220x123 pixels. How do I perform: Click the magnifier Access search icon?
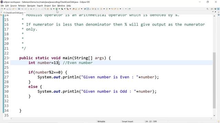(x=208, y=9)
